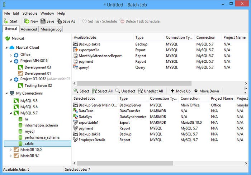Click the Navicat Cloud icon
This screenshot has height=175, width=251.
(x=12, y=48)
